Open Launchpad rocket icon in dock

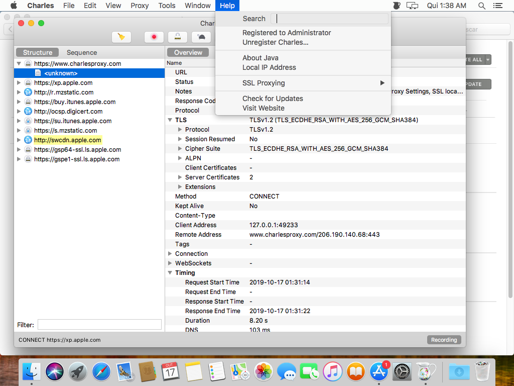(x=78, y=371)
